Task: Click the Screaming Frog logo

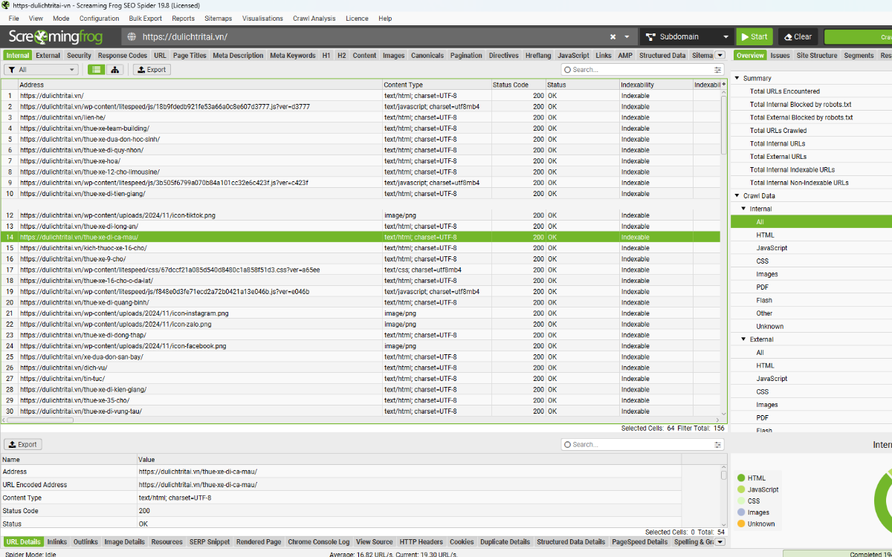Action: [56, 36]
